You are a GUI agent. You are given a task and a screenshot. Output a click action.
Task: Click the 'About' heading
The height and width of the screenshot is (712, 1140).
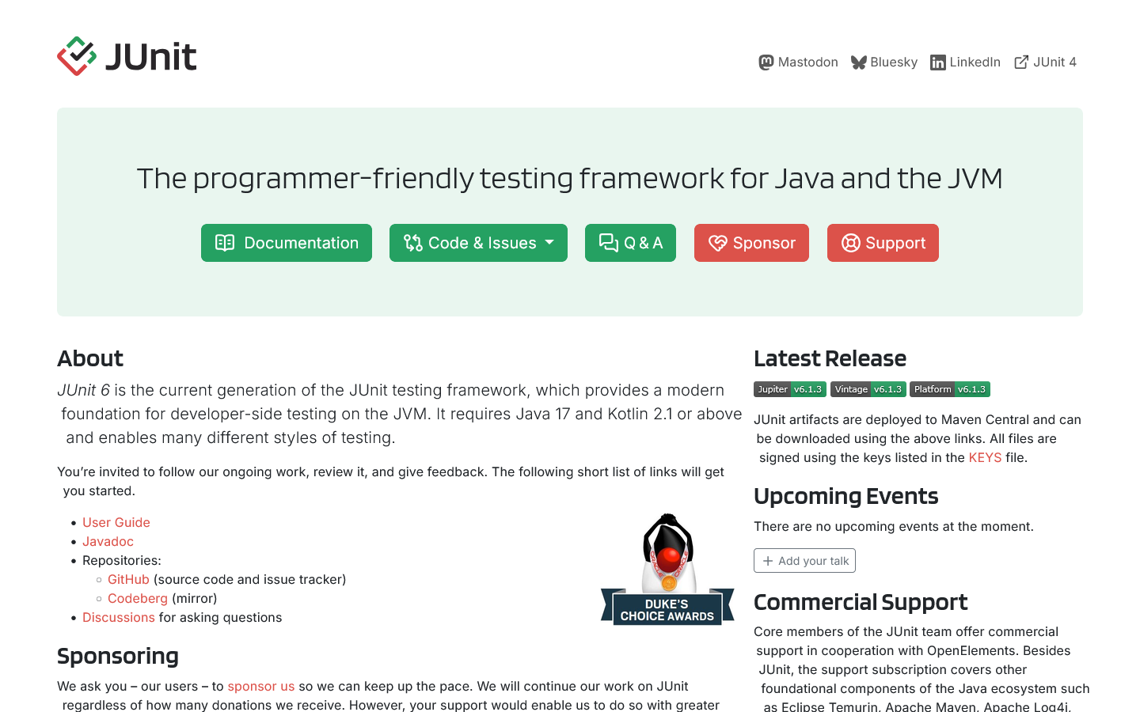90,358
